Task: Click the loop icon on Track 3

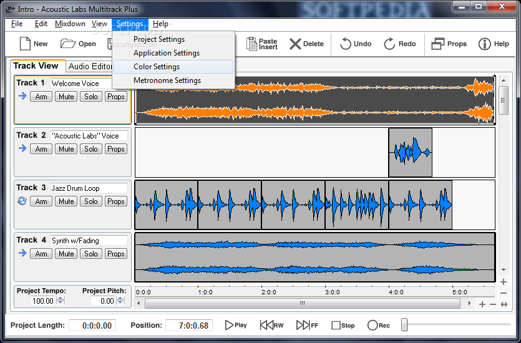Action: pos(22,201)
